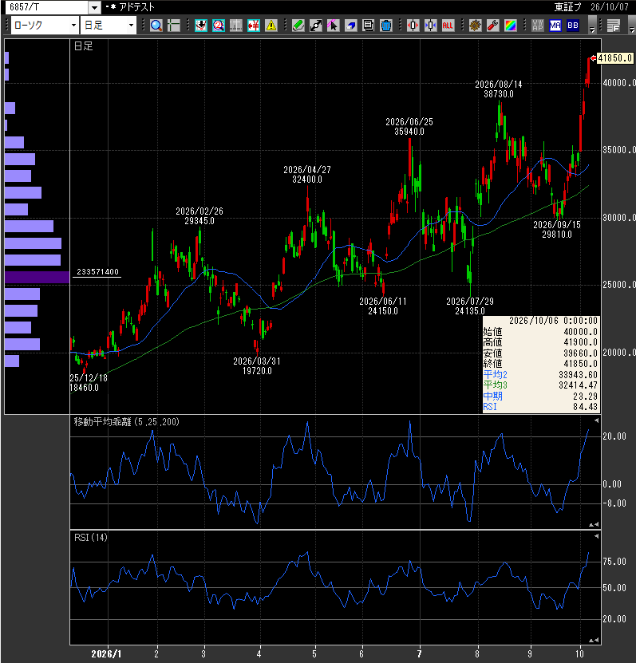The height and width of the screenshot is (663, 636).
Task: Click the highlighted purple volume profile bar
Action: 38,277
